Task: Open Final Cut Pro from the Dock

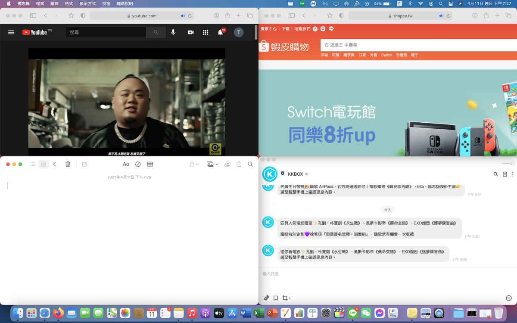Action: (339, 313)
